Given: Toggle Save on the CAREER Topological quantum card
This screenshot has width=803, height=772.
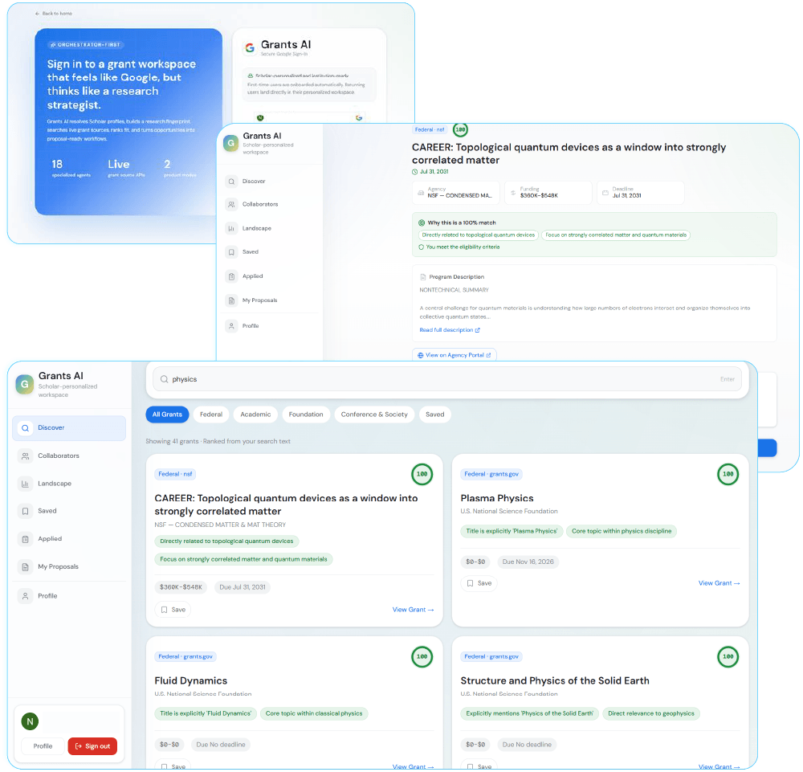Looking at the screenshot, I should coord(173,610).
